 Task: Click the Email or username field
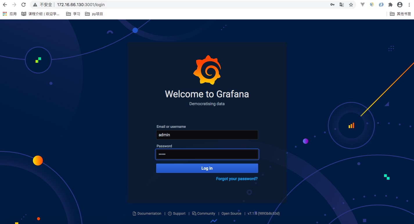(207, 135)
